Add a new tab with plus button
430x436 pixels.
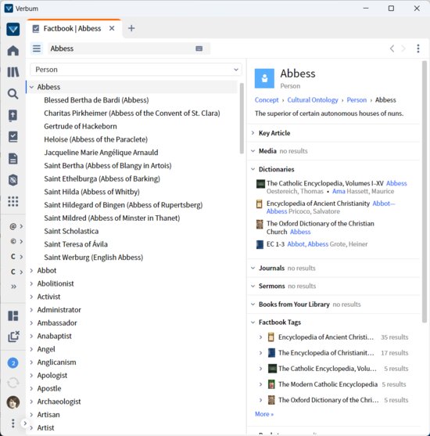(131, 28)
